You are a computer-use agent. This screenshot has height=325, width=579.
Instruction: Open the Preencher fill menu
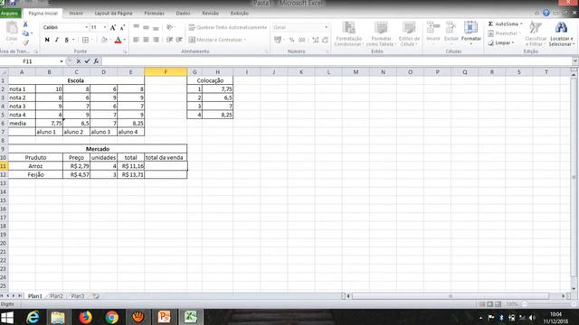(x=504, y=33)
